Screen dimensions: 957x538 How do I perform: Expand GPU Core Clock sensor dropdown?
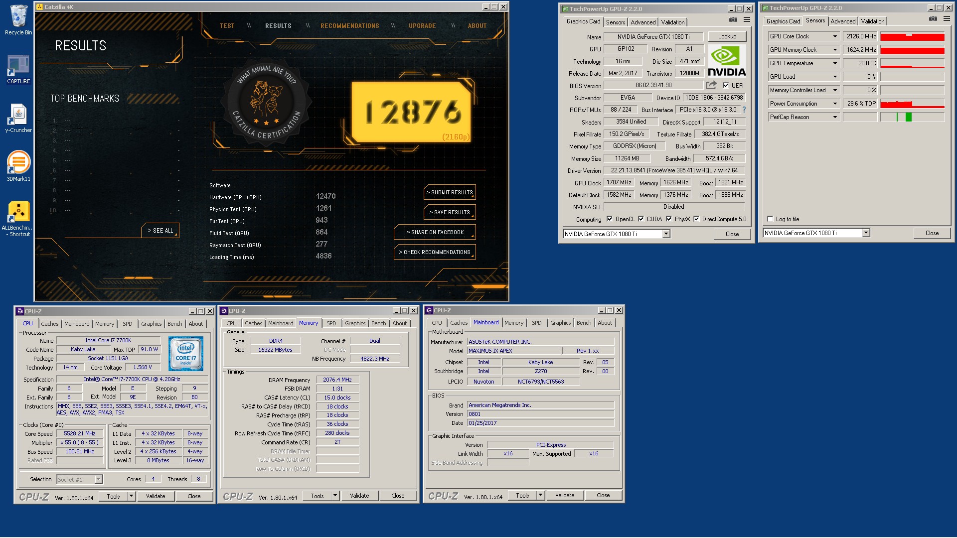click(835, 36)
